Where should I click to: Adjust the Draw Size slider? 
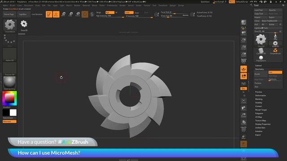pyautogui.click(x=174, y=16)
